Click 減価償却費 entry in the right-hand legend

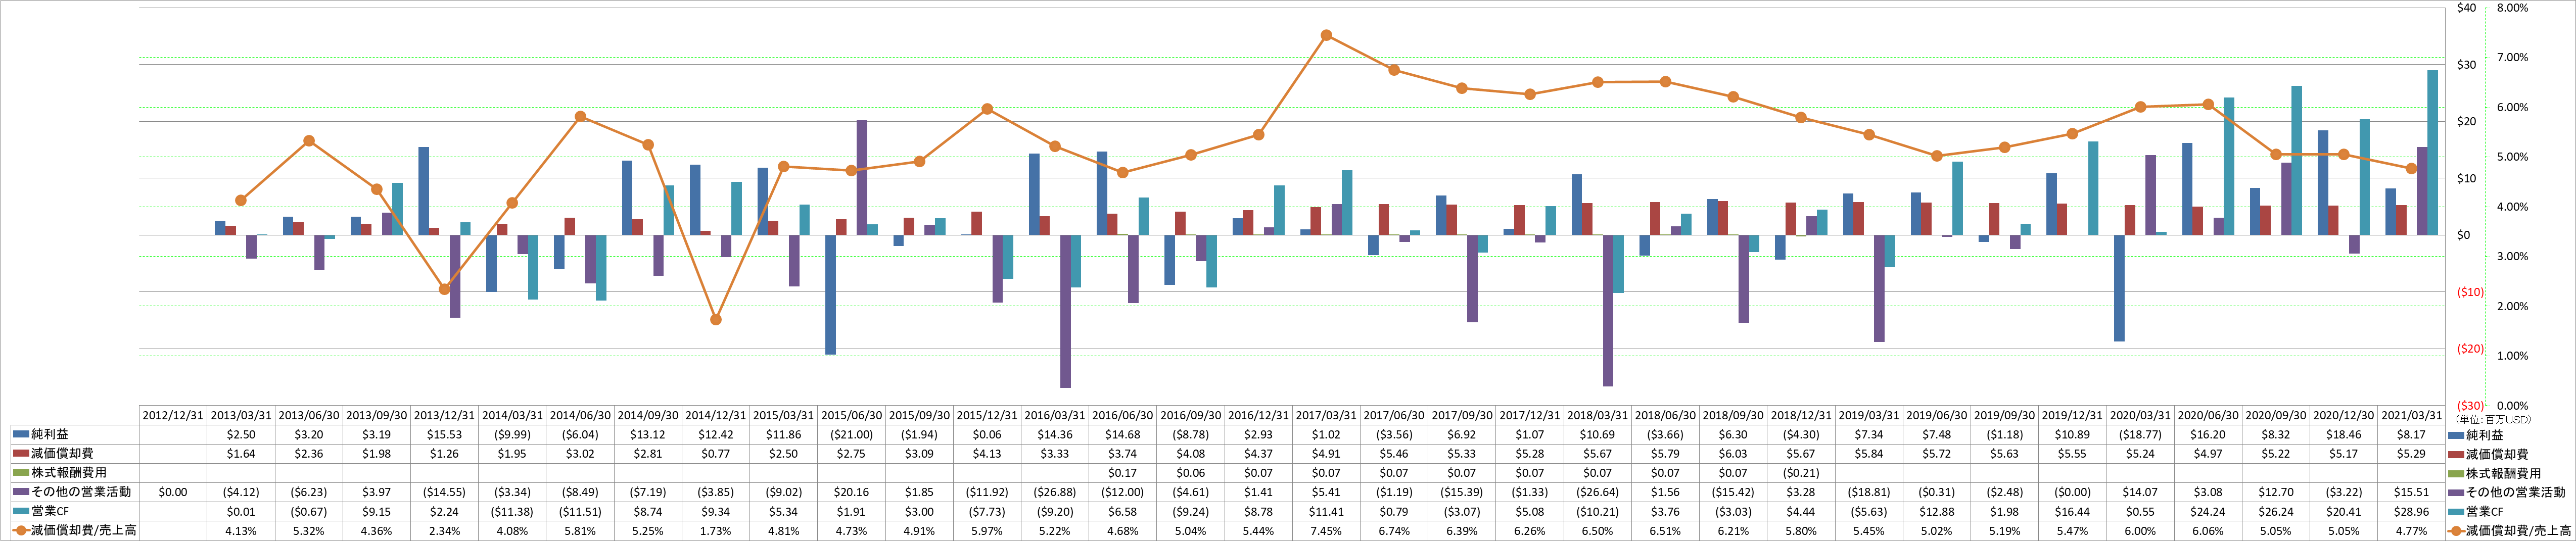pos(2497,455)
